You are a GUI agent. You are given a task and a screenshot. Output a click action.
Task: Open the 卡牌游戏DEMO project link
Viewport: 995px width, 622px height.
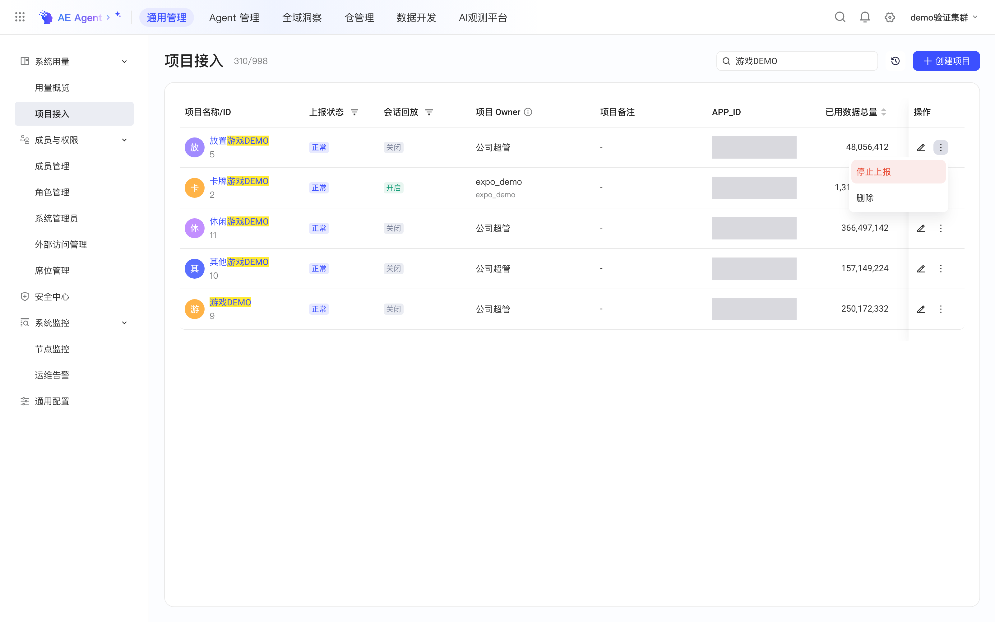coord(239,181)
